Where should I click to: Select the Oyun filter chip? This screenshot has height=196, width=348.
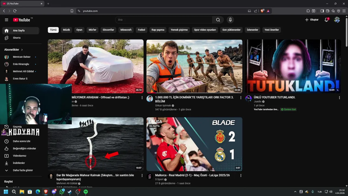79,30
